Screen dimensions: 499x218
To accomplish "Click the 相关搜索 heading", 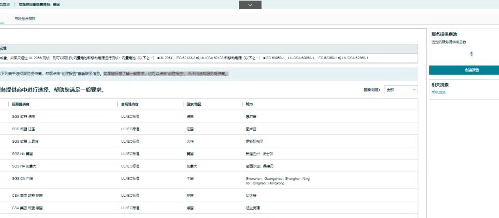I will click(x=440, y=85).
